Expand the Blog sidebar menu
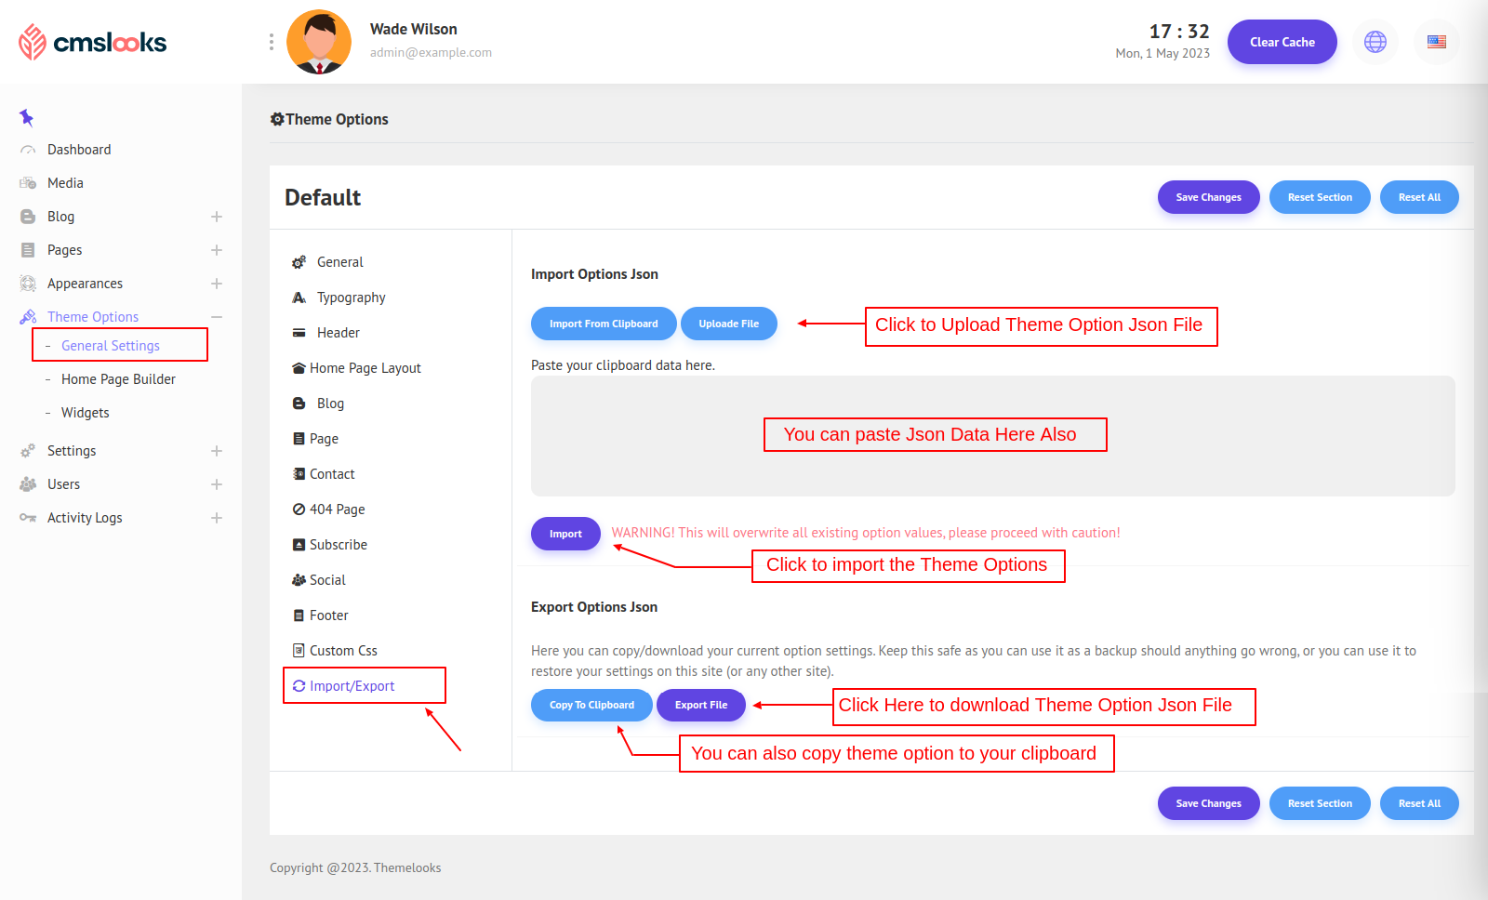This screenshot has height=900, width=1488. 217,217
